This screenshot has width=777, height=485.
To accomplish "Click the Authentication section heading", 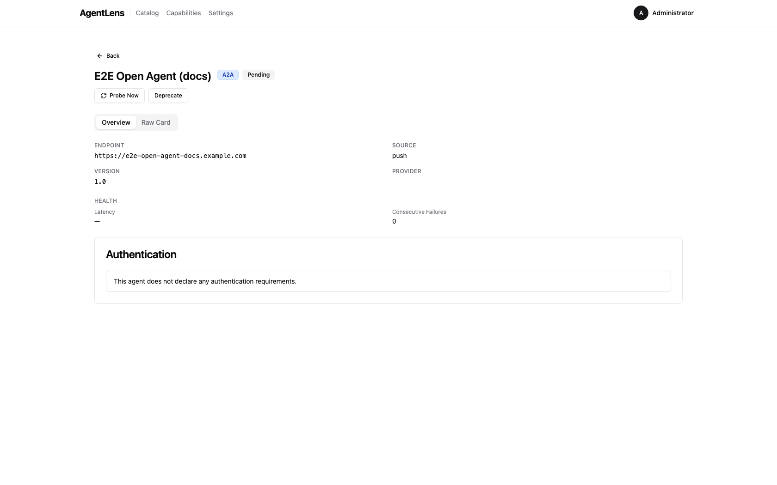I will coord(141,254).
